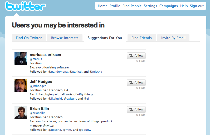Viewport: 210px width, 135px height.
Task: Go to the Invite By Email tab
Action: 173,38
